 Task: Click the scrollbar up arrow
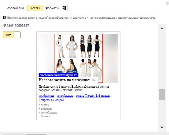pyautogui.click(x=162, y=28)
